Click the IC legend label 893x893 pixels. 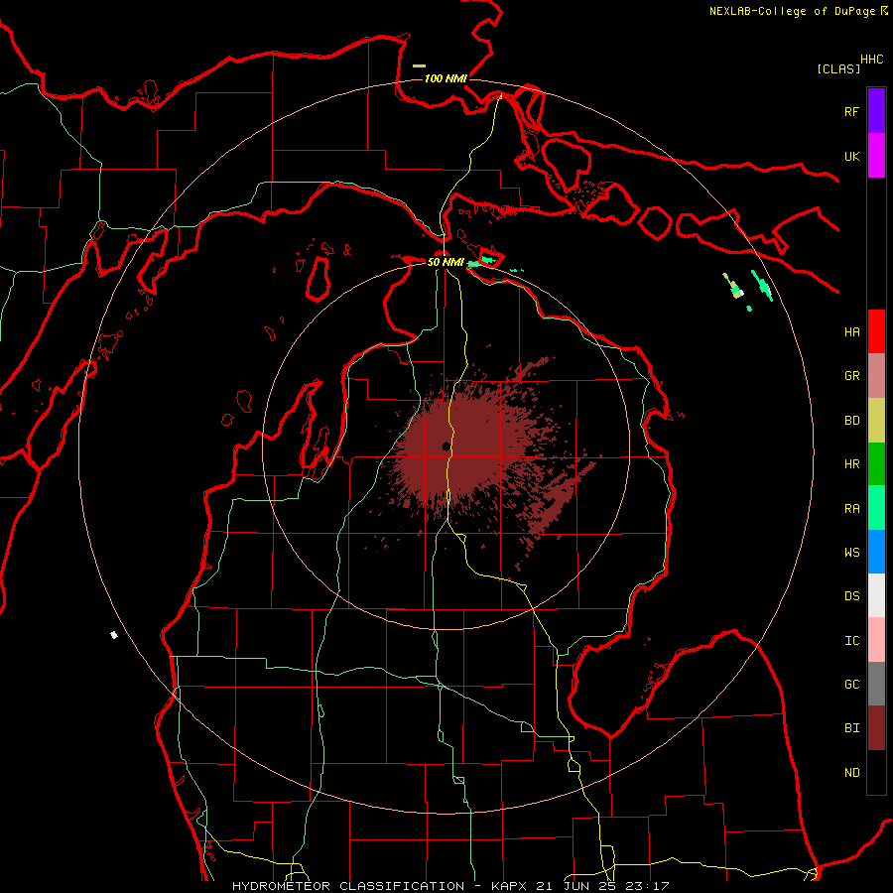point(851,641)
